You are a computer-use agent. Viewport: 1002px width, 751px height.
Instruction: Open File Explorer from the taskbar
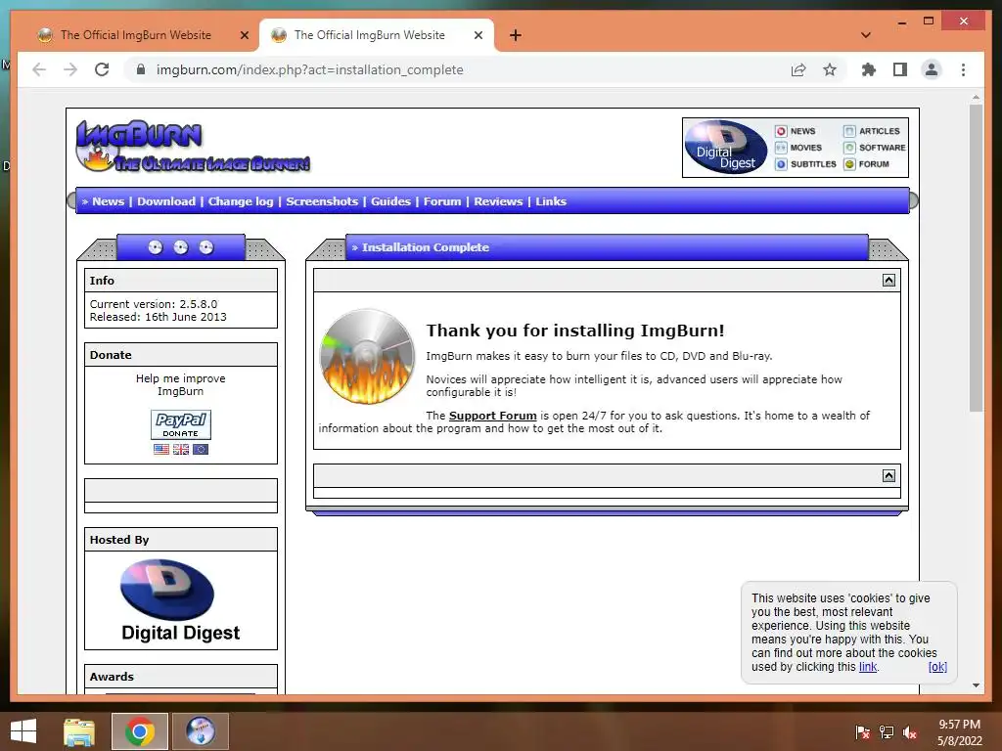79,731
